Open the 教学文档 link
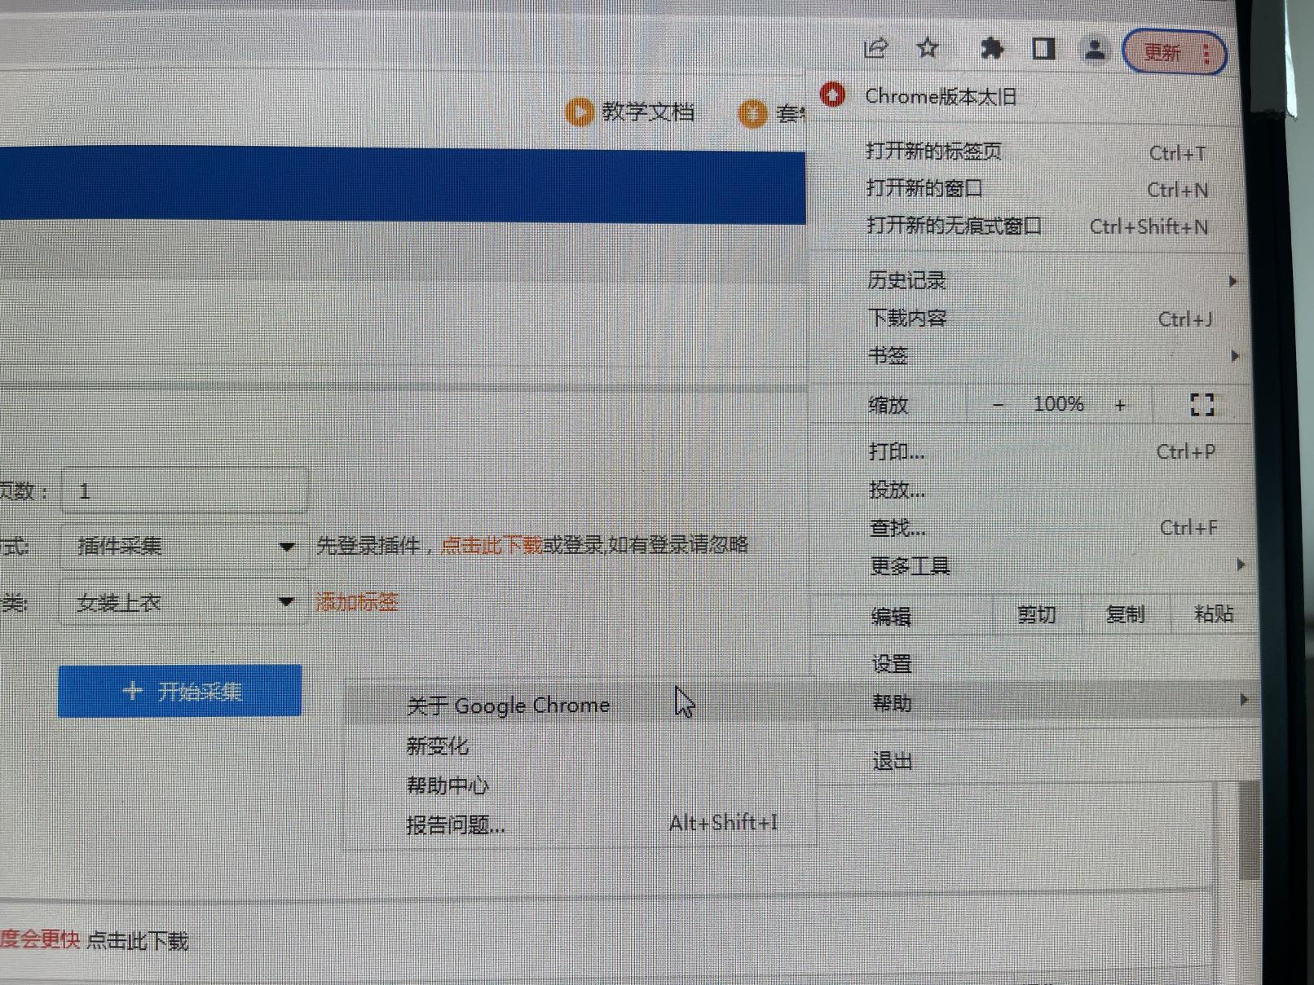 click(x=647, y=112)
